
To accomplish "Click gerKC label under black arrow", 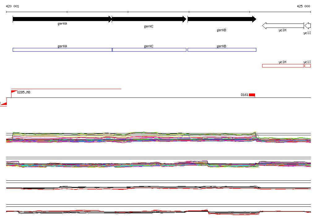I will click(x=149, y=27).
